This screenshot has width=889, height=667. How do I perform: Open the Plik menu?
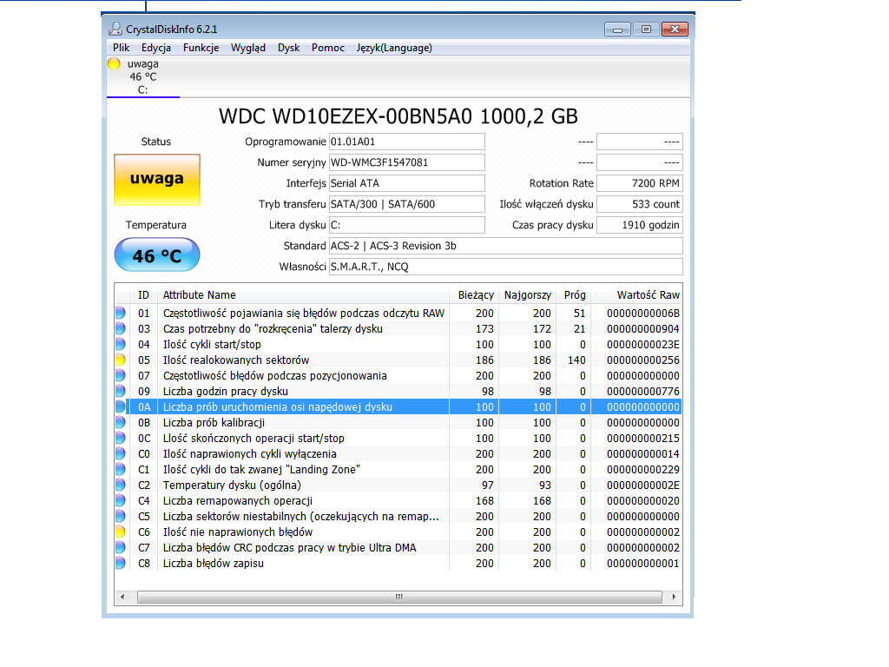click(x=122, y=48)
